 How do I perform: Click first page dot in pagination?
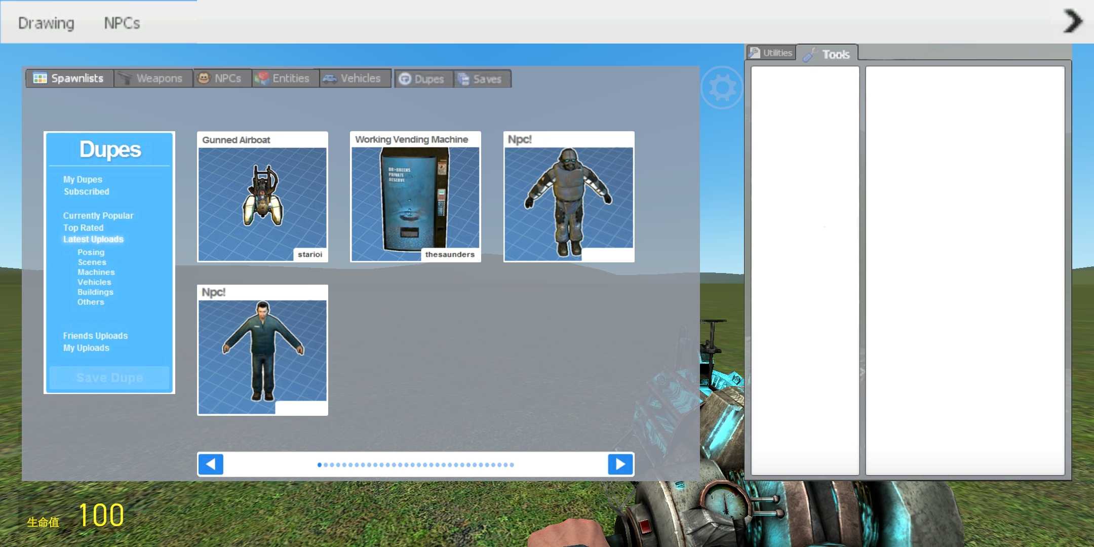point(320,464)
